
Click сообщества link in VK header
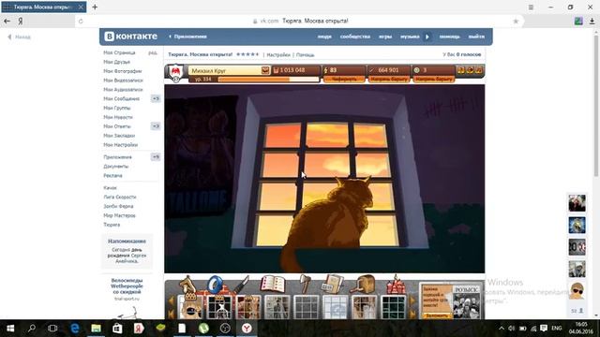pos(355,37)
